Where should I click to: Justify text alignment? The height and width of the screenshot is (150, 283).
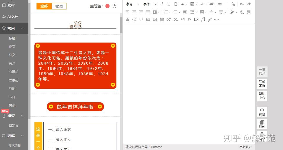click(x=148, y=12)
